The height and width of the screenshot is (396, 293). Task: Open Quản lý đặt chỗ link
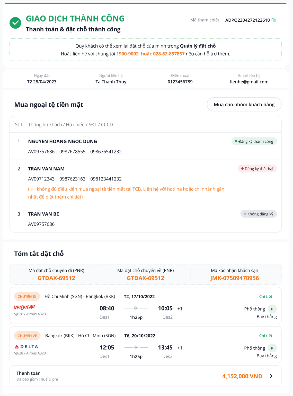click(198, 46)
